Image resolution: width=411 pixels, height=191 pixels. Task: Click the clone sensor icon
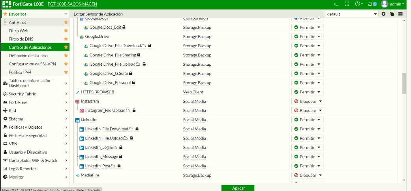pos(392,14)
